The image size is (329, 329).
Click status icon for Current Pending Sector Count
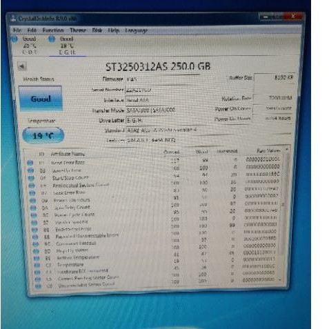(x=38, y=279)
